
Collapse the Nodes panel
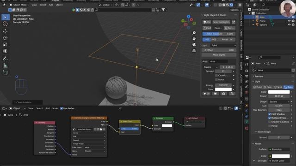[258, 143]
